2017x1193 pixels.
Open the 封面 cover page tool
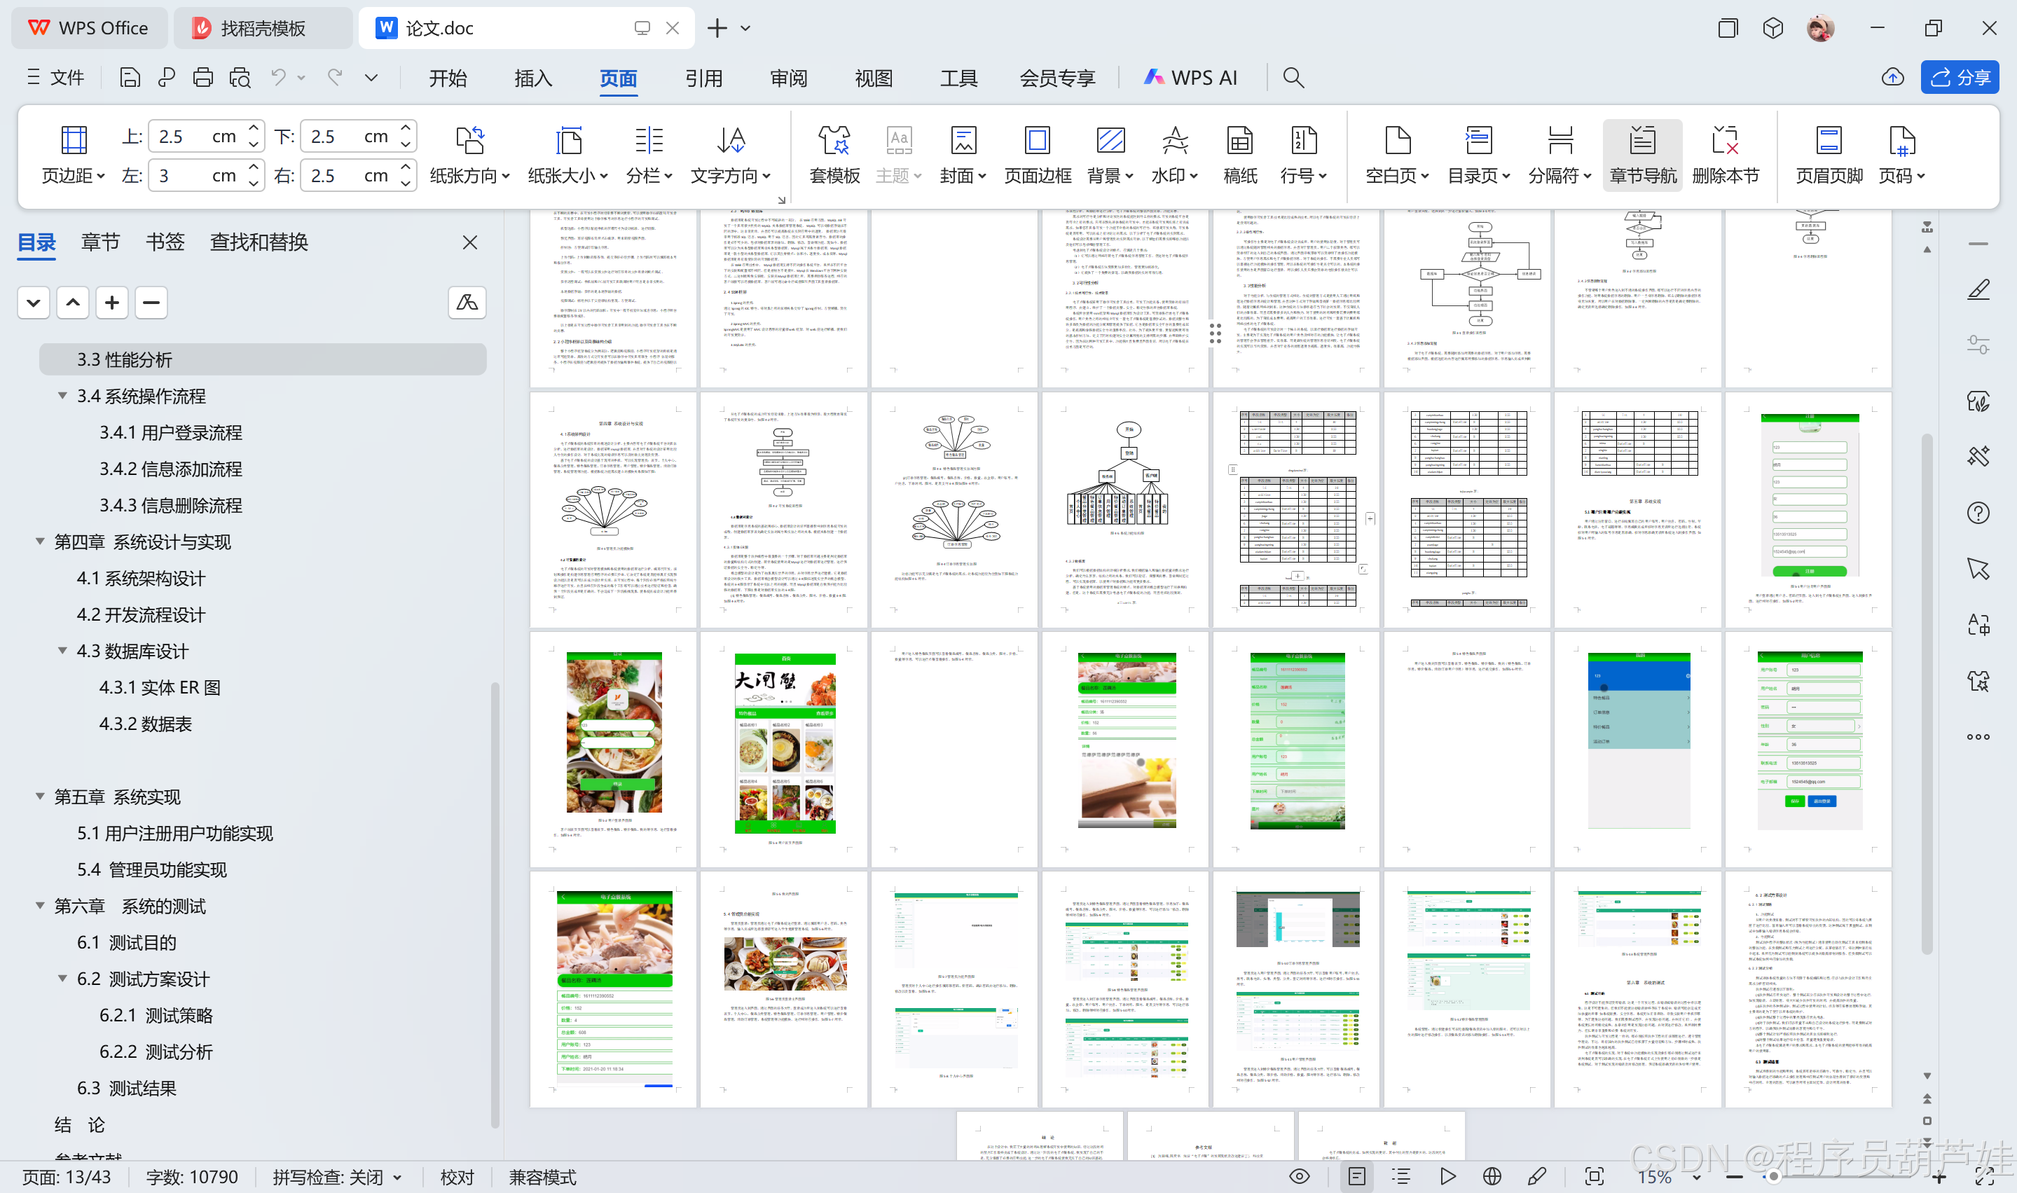[963, 155]
